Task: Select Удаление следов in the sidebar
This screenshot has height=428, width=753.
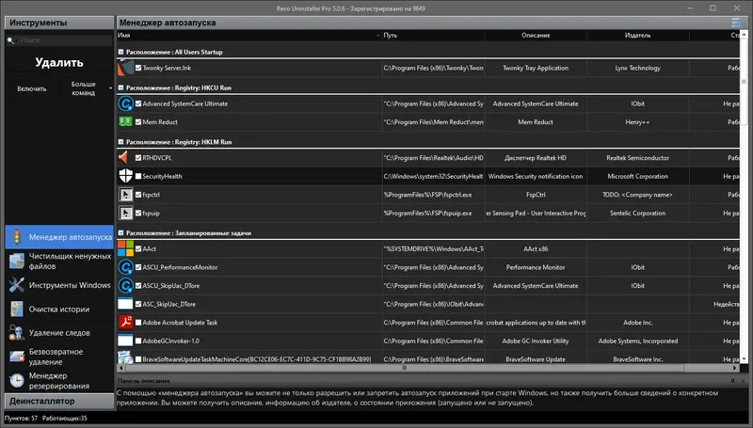Action: point(59,332)
